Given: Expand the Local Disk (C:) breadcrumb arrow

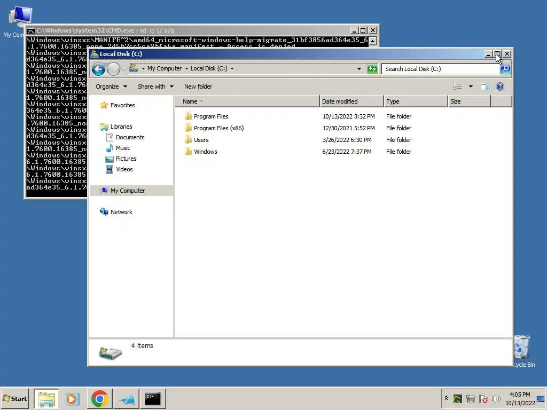Looking at the screenshot, I should (x=232, y=69).
